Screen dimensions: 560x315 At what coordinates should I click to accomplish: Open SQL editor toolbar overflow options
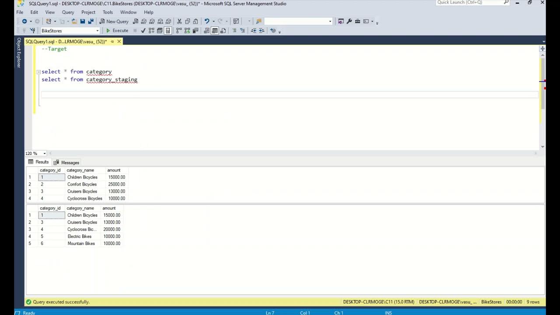280,31
